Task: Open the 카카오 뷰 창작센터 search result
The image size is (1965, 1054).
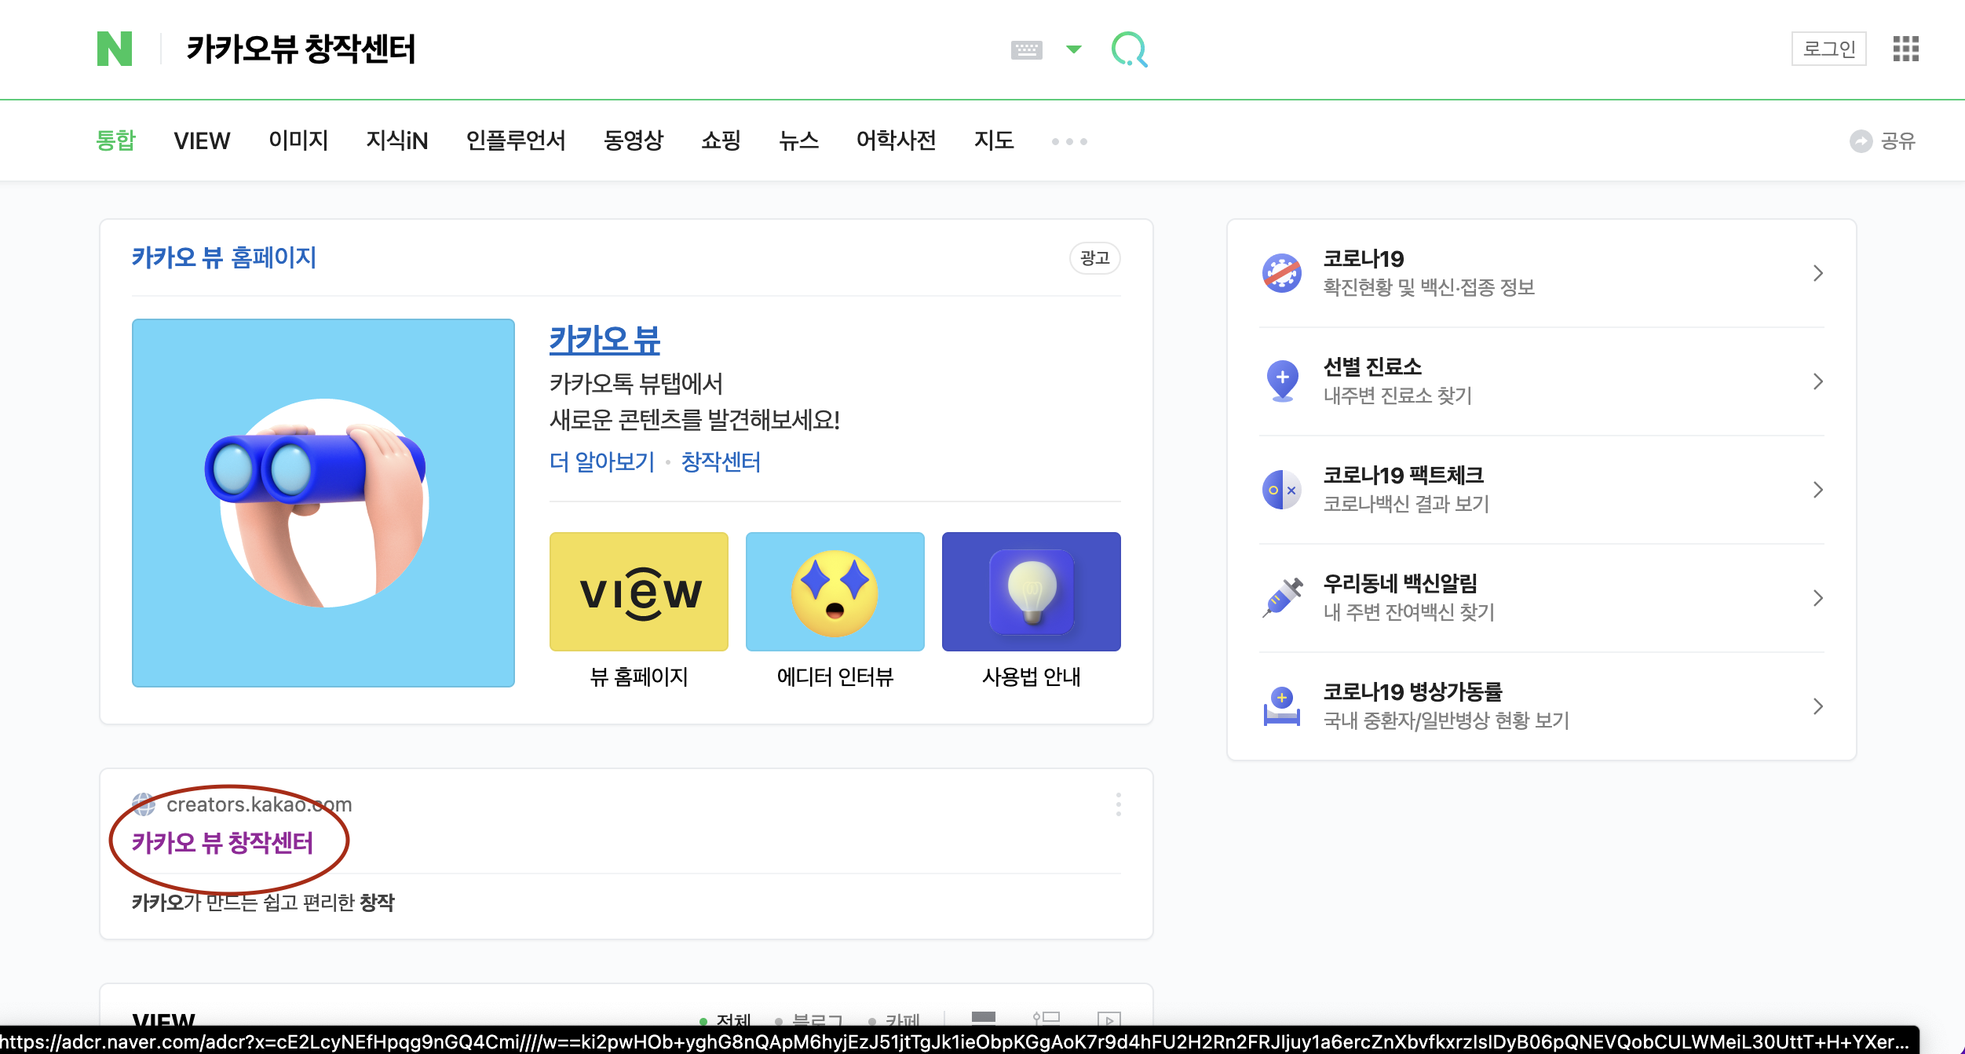Action: (x=223, y=843)
